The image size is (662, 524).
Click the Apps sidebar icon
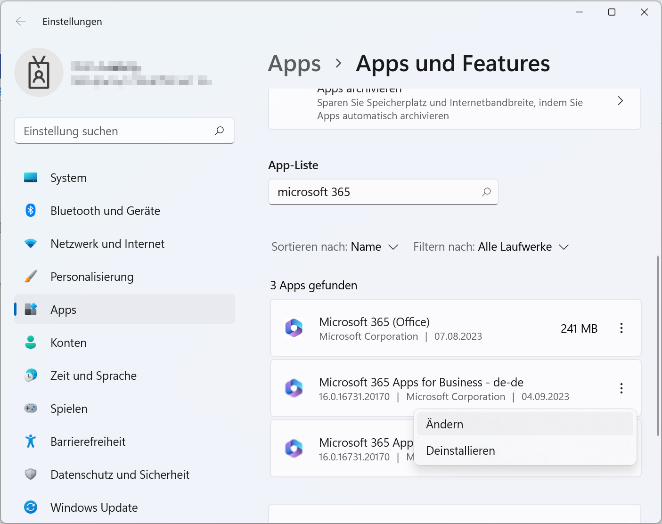[x=31, y=309]
